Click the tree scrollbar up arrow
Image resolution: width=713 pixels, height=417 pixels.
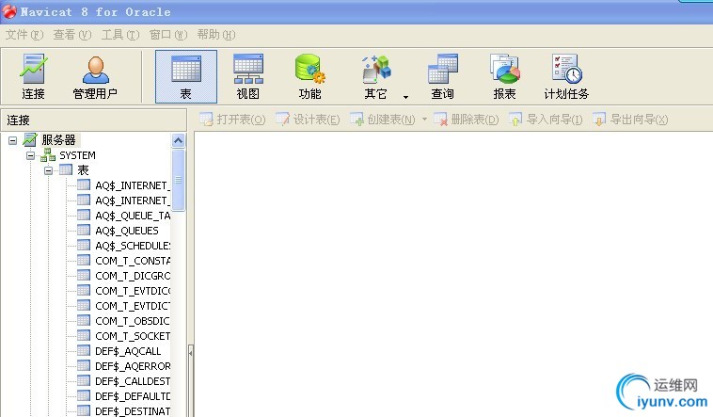click(x=179, y=140)
